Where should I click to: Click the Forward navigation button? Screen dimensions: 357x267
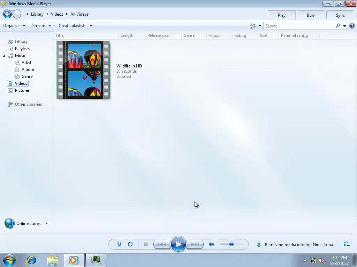coord(17,14)
